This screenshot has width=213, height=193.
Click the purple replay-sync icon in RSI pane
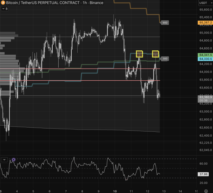pos(13,160)
